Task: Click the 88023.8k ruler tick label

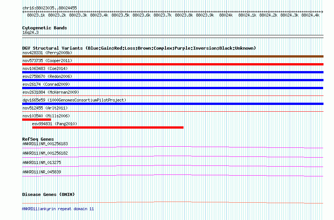Action: pos(184,15)
